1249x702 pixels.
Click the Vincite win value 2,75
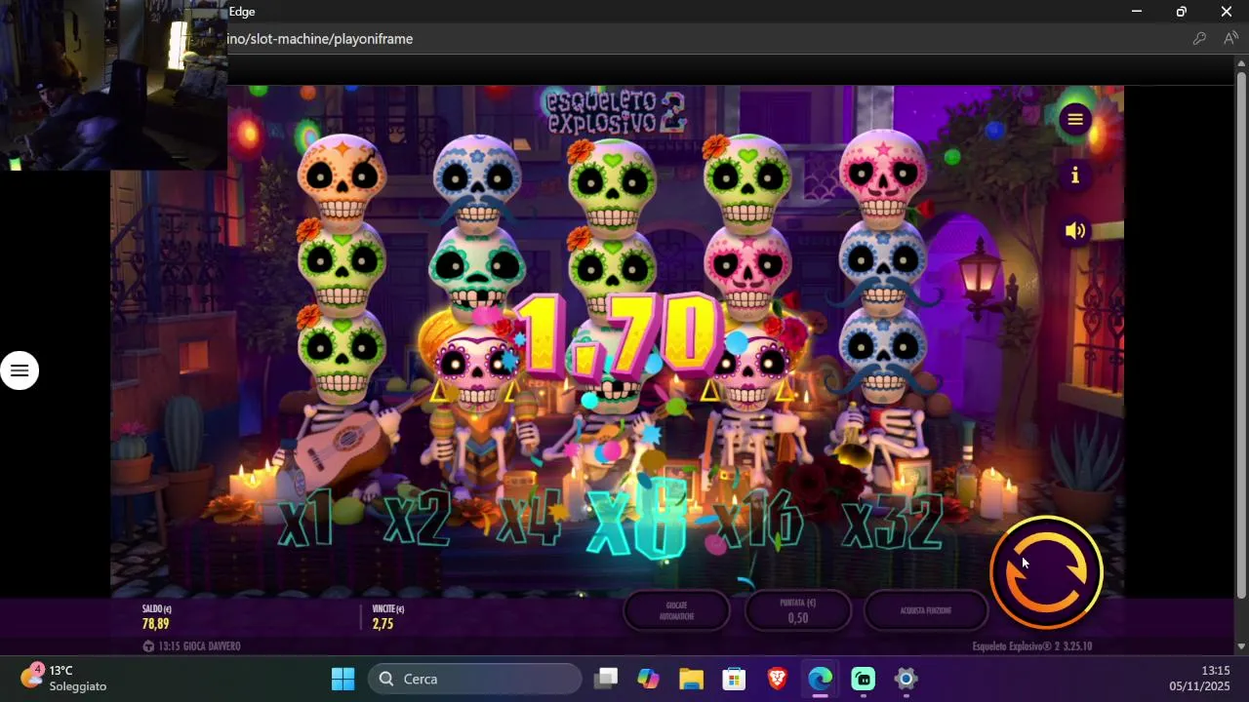pyautogui.click(x=383, y=624)
